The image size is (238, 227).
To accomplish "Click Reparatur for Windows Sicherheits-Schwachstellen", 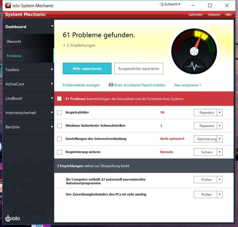I will [x=205, y=126].
